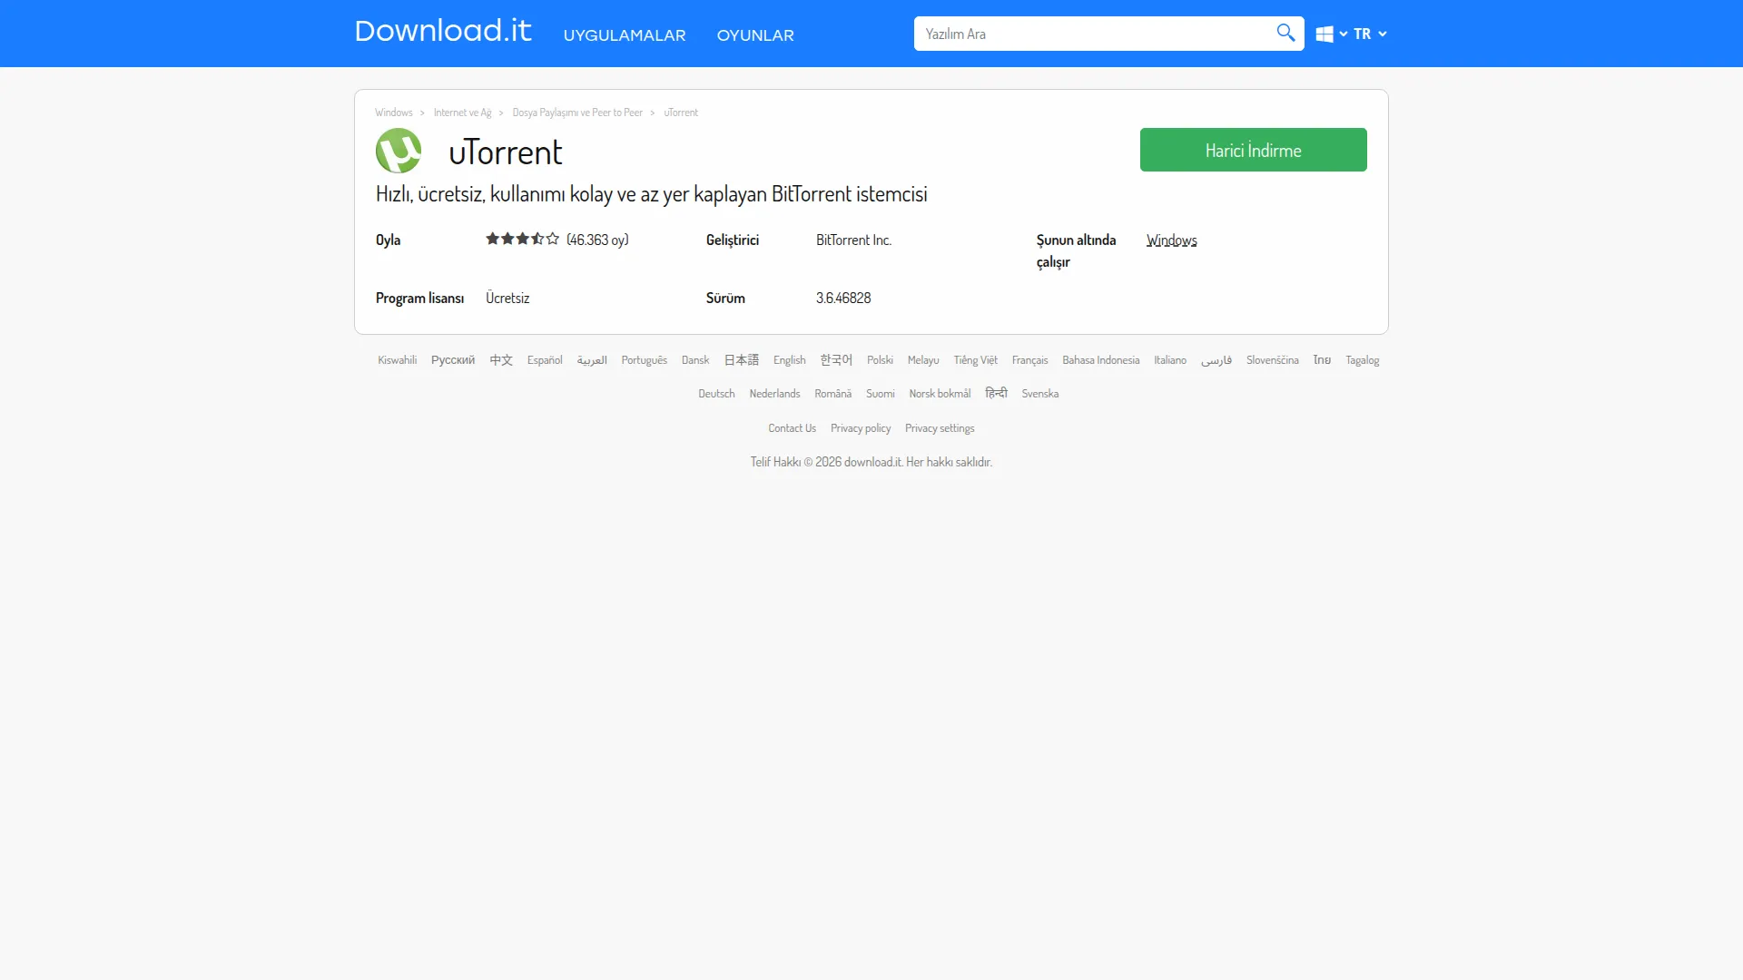Image resolution: width=1743 pixels, height=980 pixels.
Task: Switch language to العربية
Action: point(592,360)
